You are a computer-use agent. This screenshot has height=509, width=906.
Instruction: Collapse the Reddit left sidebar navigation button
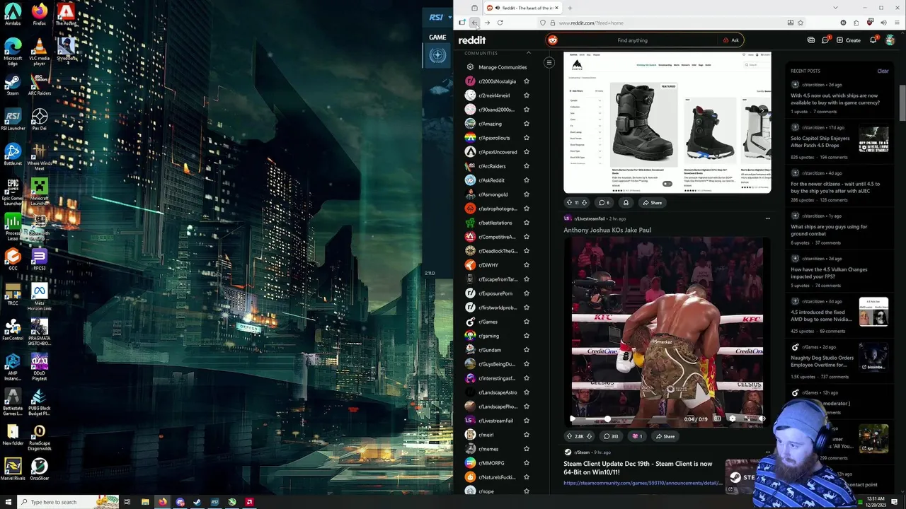pyautogui.click(x=549, y=63)
